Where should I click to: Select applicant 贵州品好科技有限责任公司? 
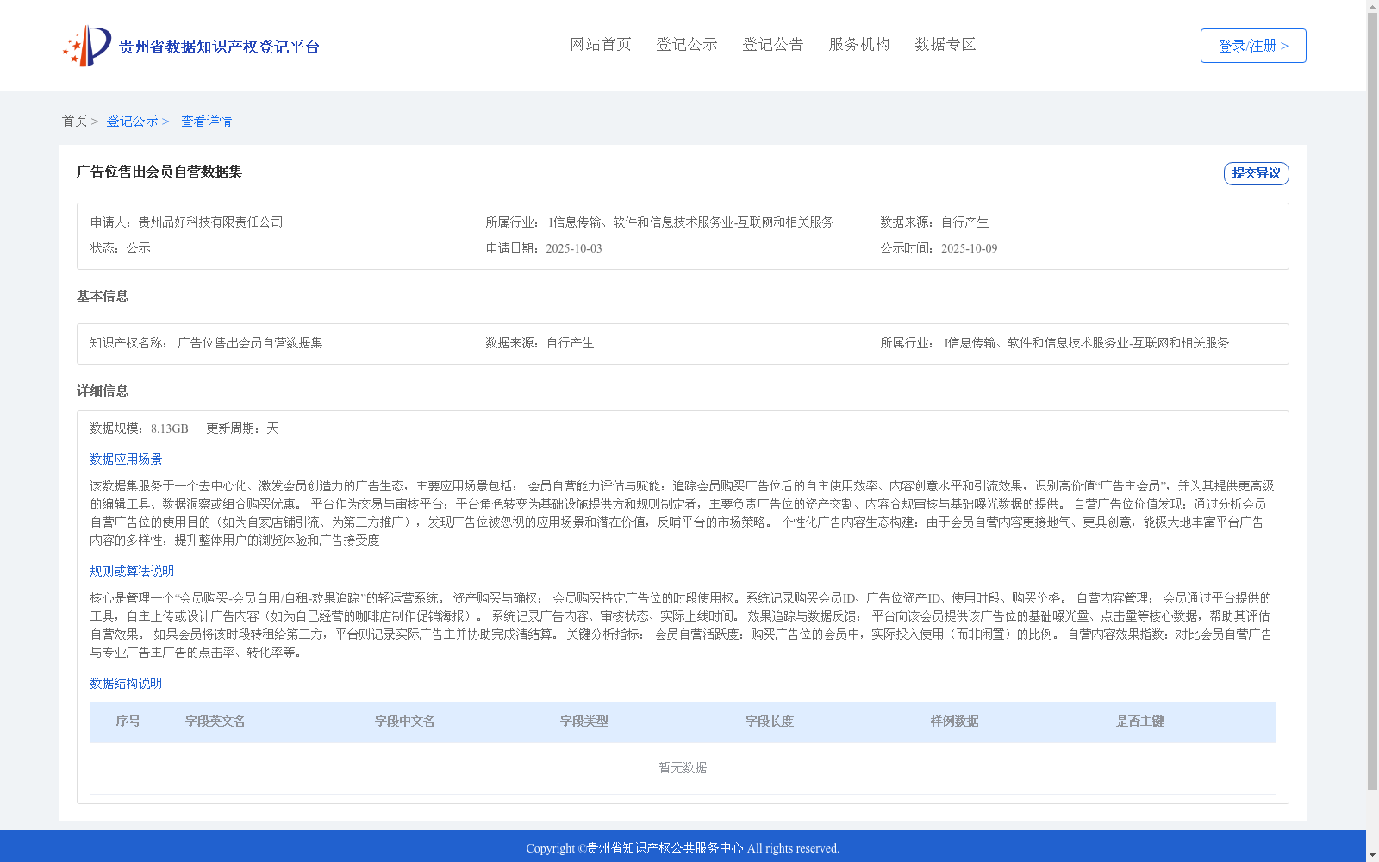tap(210, 222)
